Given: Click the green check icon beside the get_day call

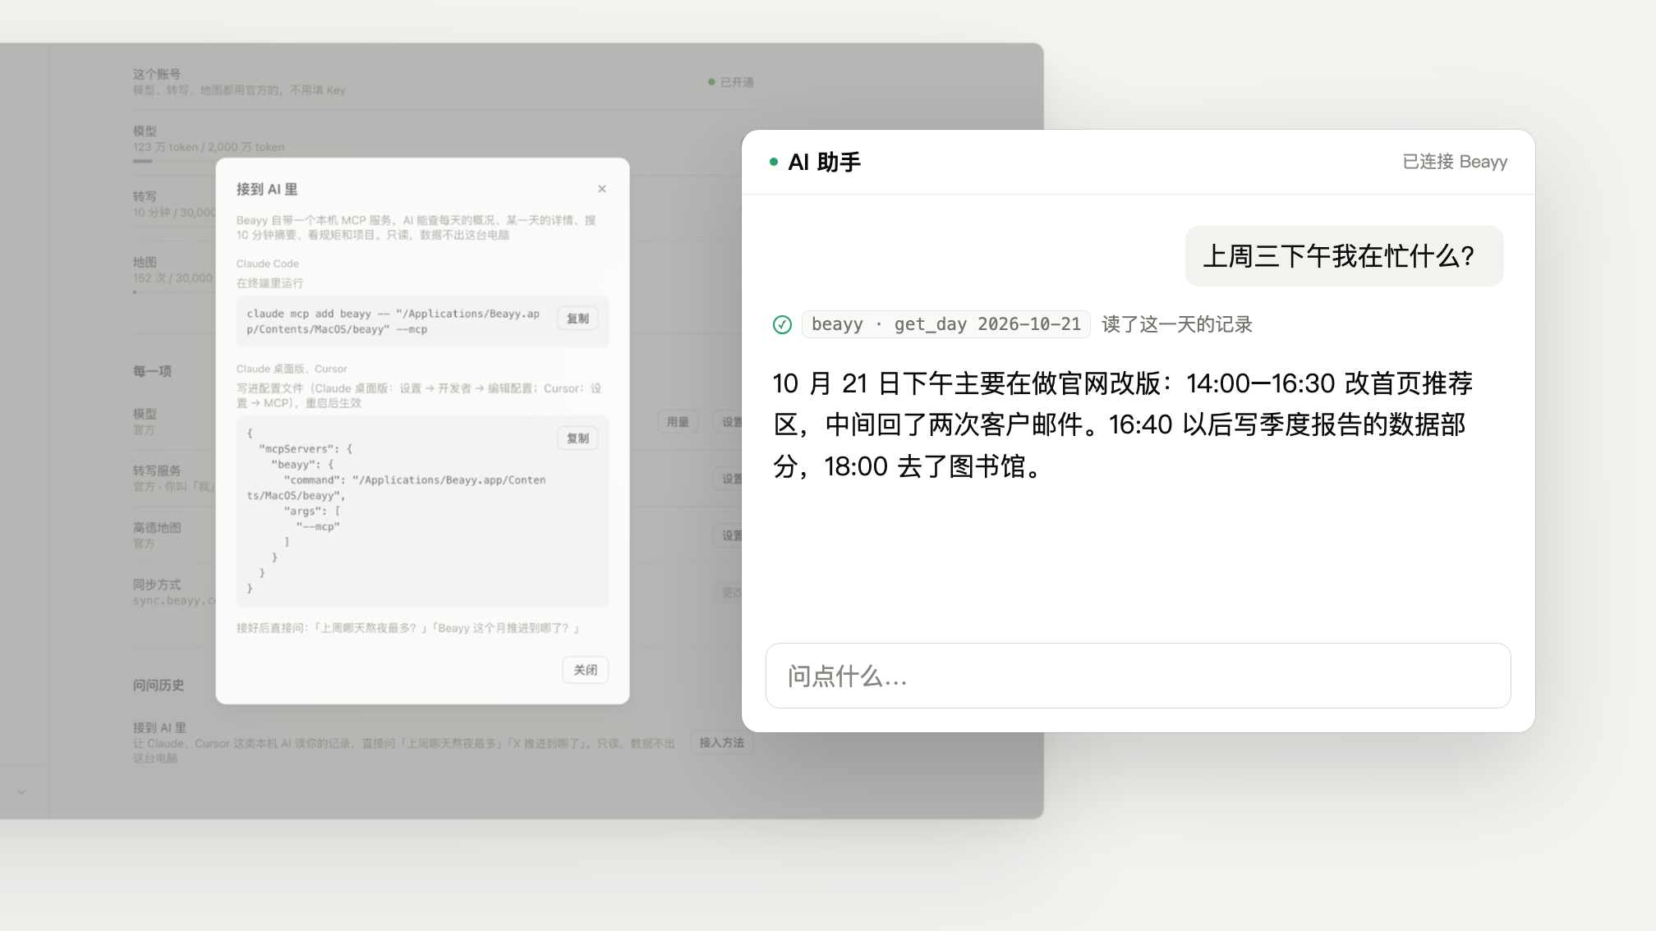Looking at the screenshot, I should click(782, 324).
